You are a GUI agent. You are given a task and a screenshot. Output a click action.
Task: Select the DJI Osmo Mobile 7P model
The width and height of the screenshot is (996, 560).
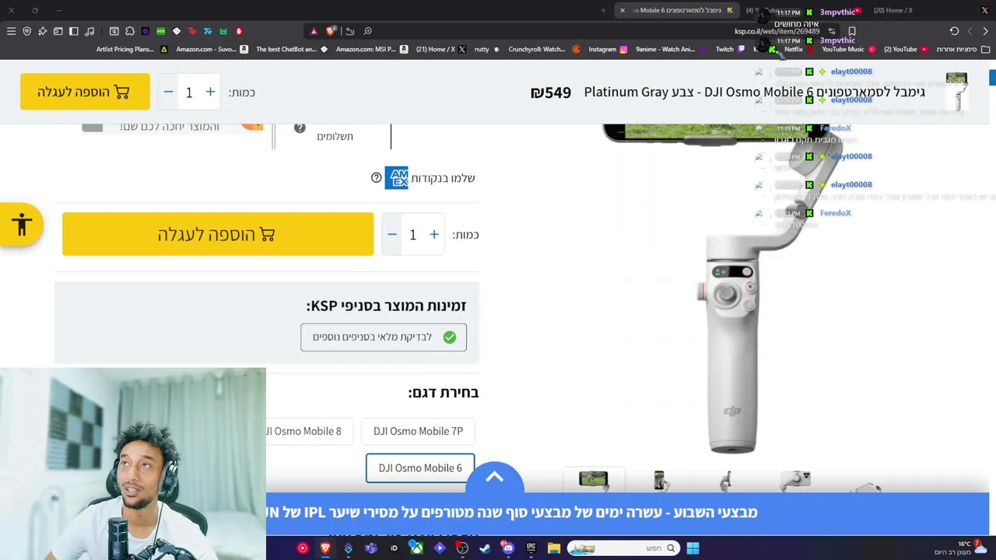tap(418, 431)
